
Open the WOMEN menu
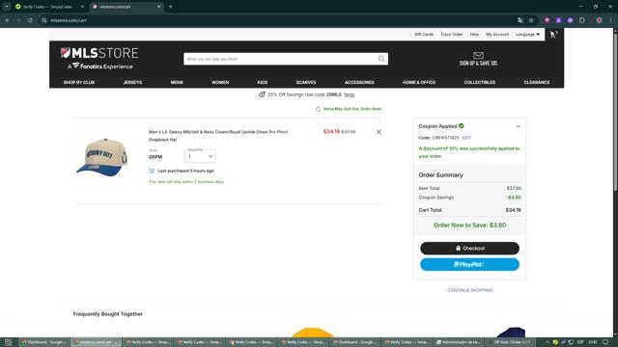click(x=220, y=82)
